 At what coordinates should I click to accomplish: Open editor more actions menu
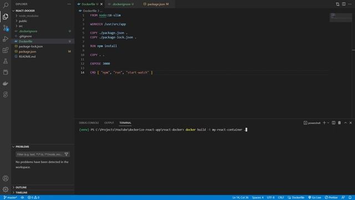pyautogui.click(x=350, y=4)
